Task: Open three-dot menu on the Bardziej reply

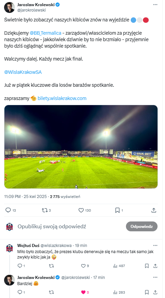Action: [x=155, y=277]
